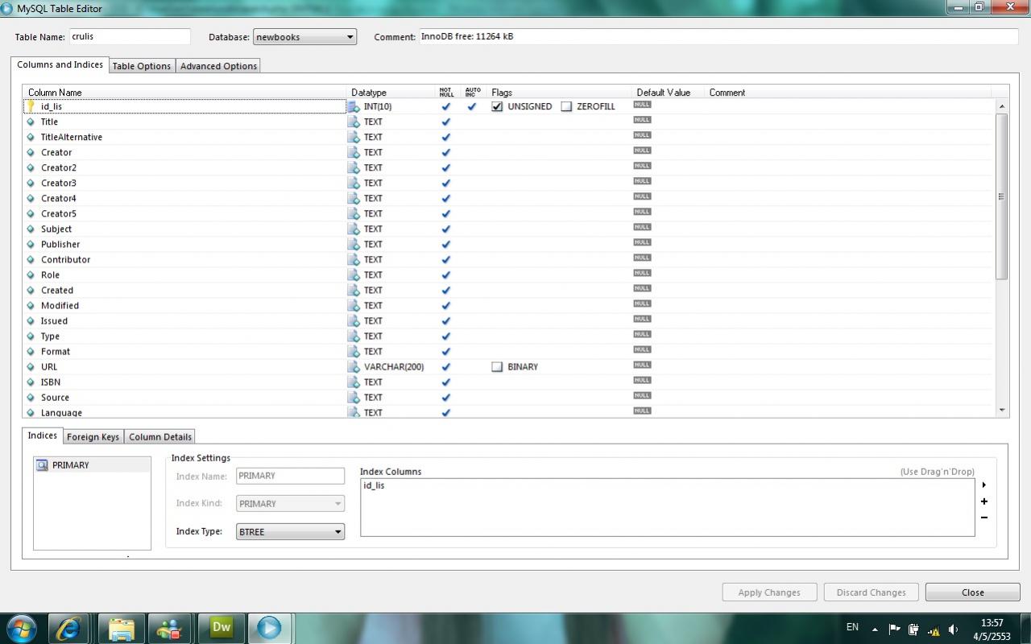
Task: Select id_lis in Index Columns box
Action: pos(374,485)
